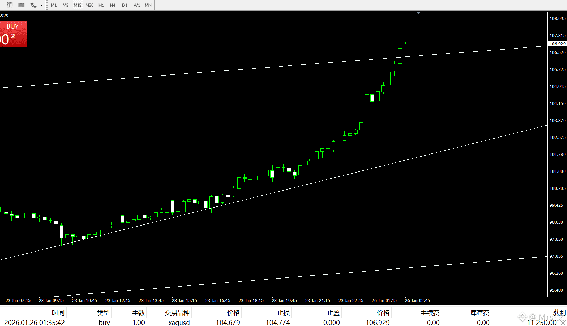567x326 pixels.
Task: Switch chart to M1 timeframe
Action: 54,5
